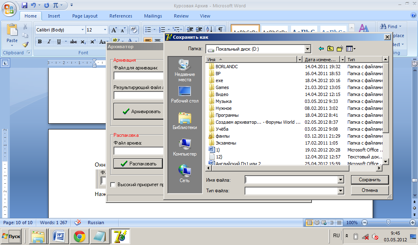Click the Пуск start button
The height and width of the screenshot is (245, 418).
[x=11, y=236]
